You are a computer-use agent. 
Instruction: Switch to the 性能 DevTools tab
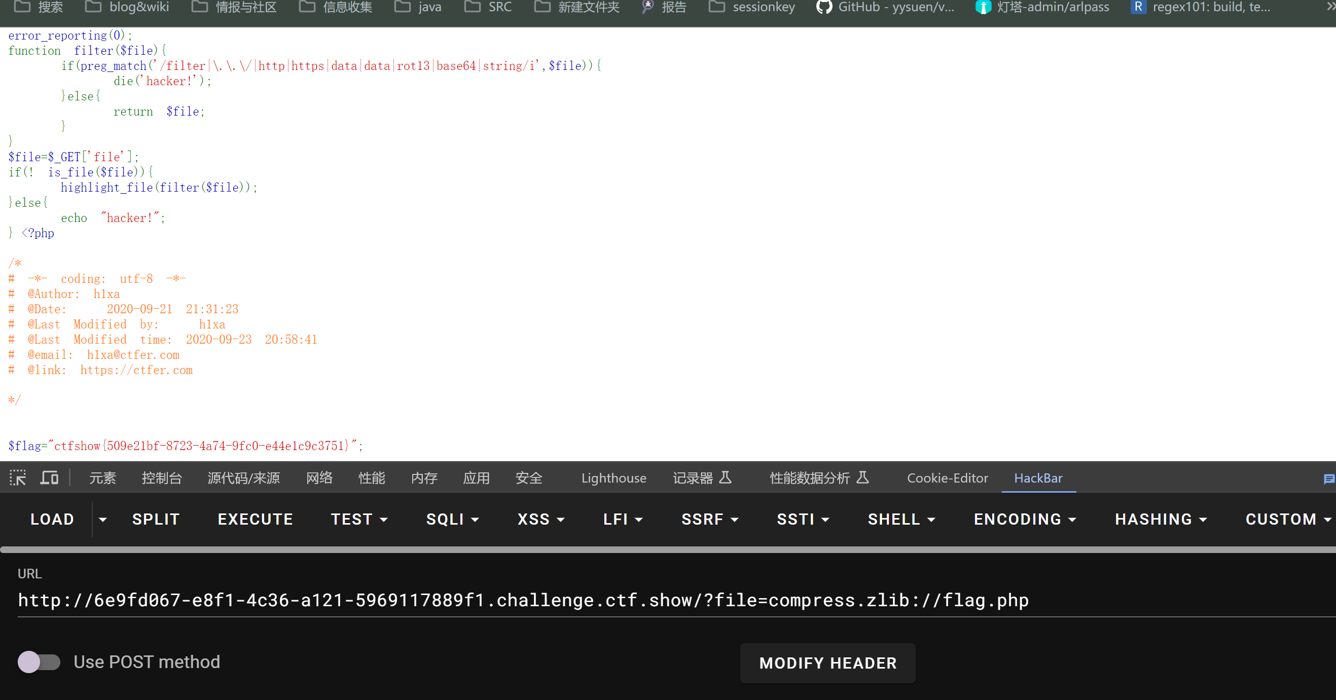point(371,478)
